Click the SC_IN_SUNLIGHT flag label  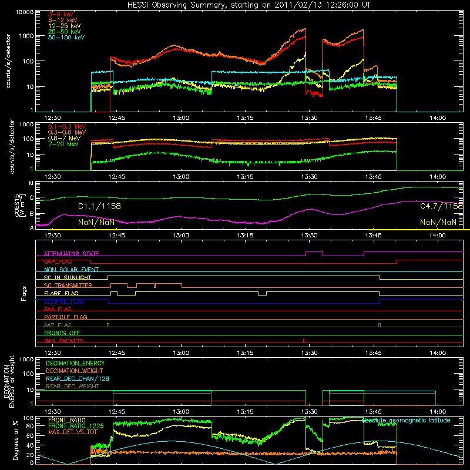pos(68,277)
